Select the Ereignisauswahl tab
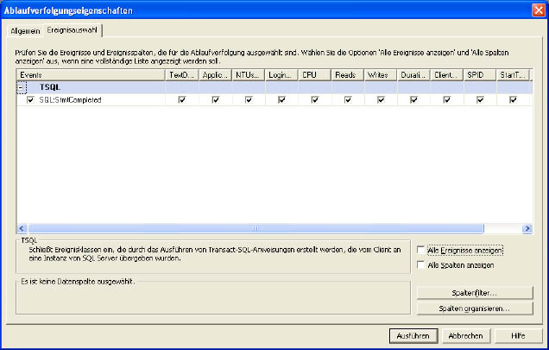The image size is (549, 350). [73, 30]
